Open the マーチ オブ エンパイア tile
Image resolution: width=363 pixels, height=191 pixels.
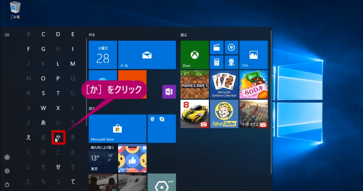[x=254, y=114]
